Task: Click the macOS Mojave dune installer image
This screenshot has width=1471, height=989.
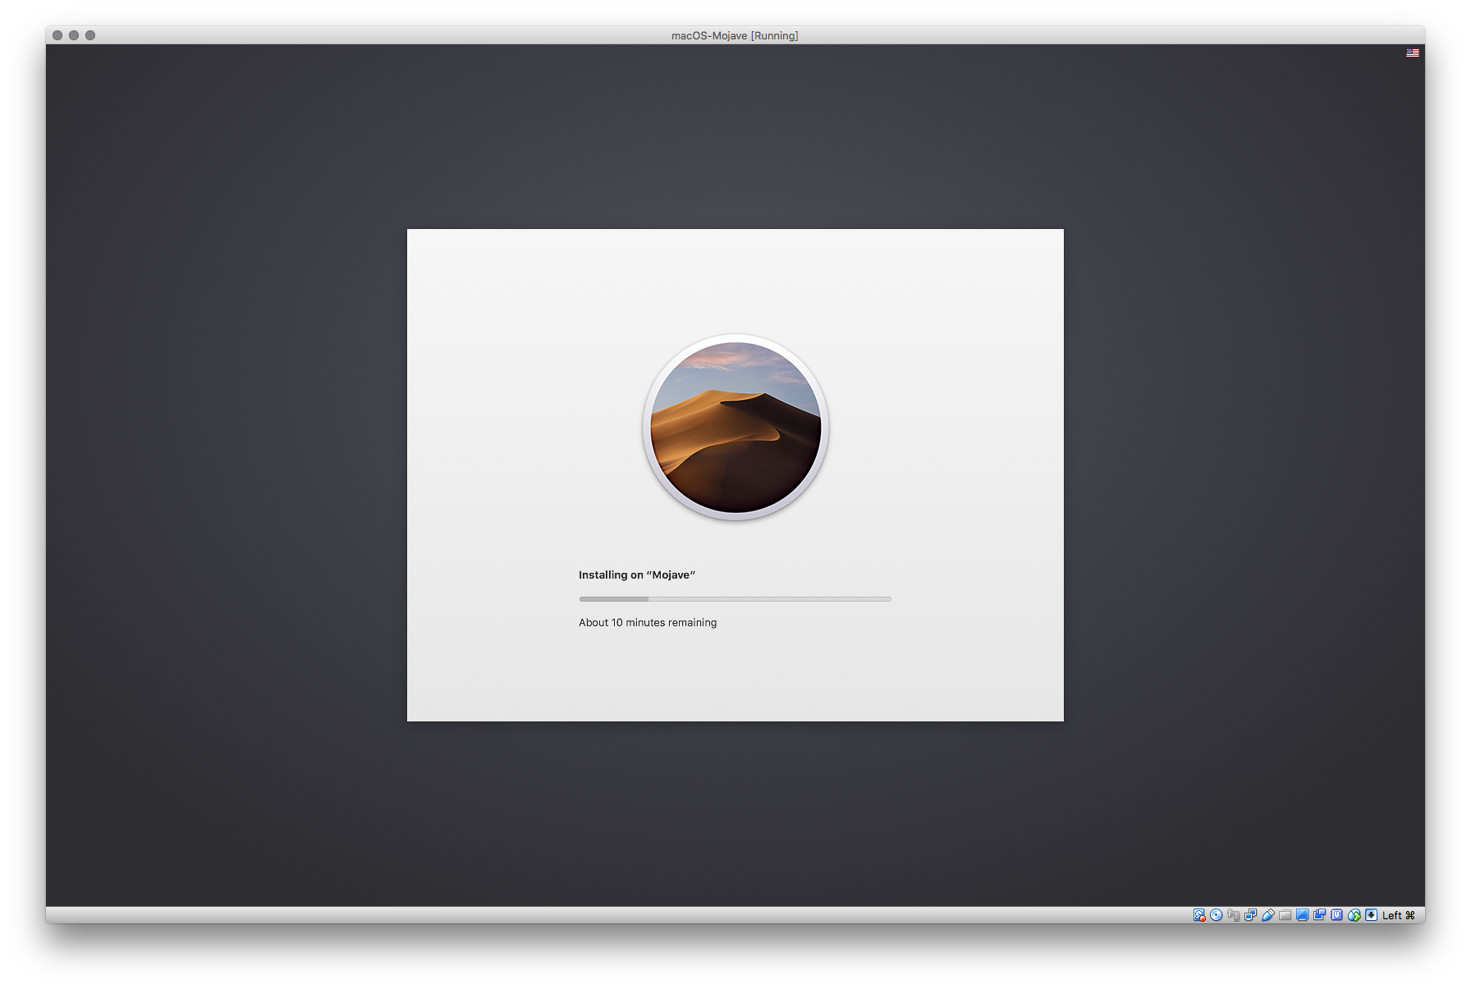Action: (735, 428)
